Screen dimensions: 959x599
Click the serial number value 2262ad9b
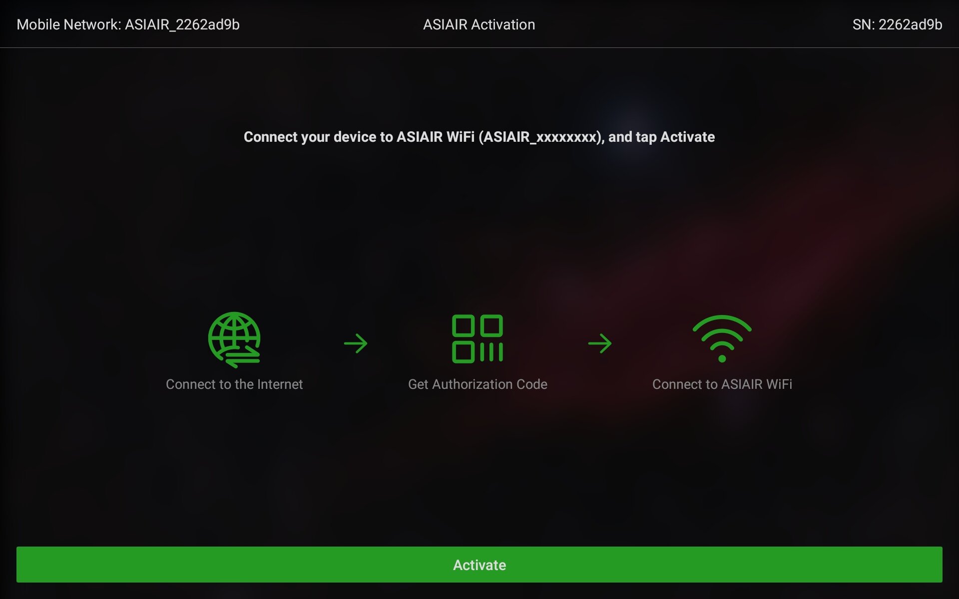pos(910,24)
